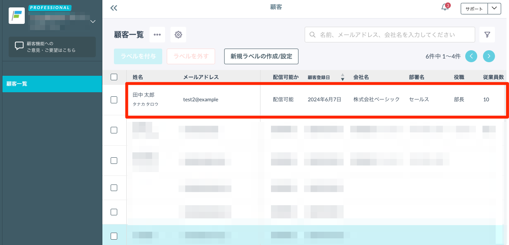Go to next page arrow

[489, 56]
